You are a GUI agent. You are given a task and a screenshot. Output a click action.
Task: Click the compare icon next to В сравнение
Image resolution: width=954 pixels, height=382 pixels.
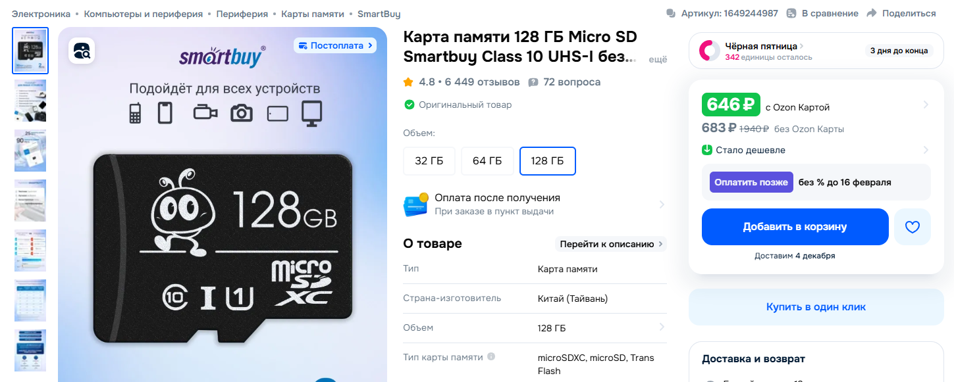pyautogui.click(x=791, y=13)
